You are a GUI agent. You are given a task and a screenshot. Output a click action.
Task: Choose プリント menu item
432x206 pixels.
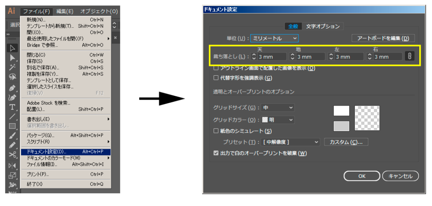click(65, 174)
